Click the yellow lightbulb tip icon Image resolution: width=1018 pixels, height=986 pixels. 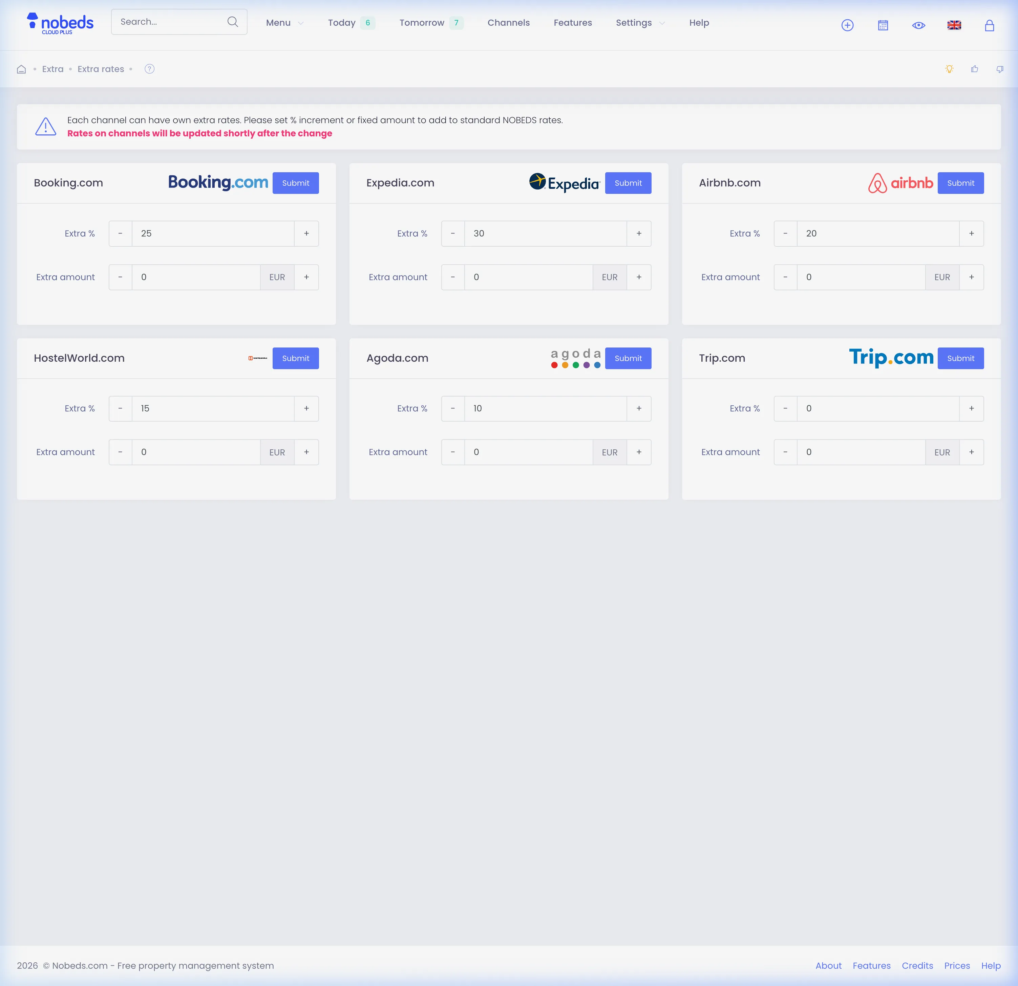(x=950, y=69)
